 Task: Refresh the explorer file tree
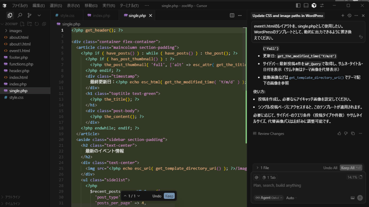coord(37,24)
